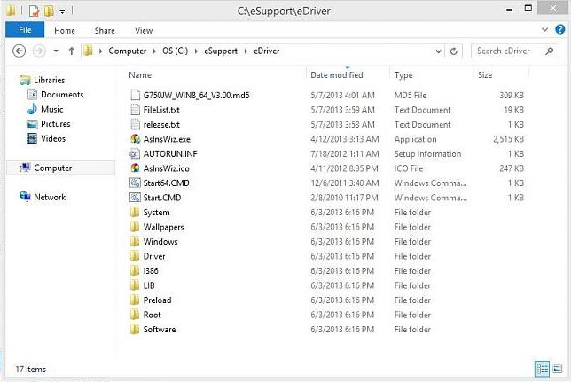571x382 pixels.
Task: Click Computer in the address breadcrumb
Action: point(128,51)
